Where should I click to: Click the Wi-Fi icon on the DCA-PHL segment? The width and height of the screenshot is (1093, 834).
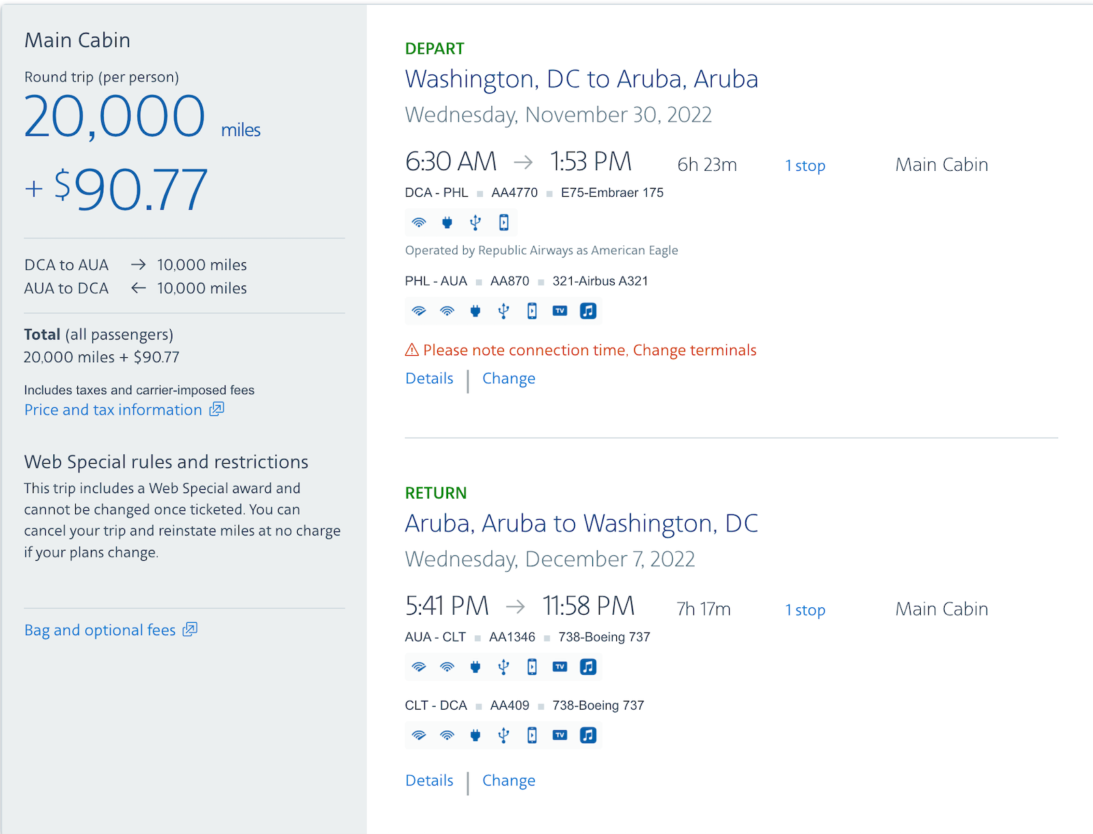[419, 223]
